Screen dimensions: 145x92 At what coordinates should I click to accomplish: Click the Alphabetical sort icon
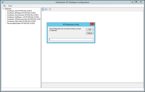coord(46,9)
